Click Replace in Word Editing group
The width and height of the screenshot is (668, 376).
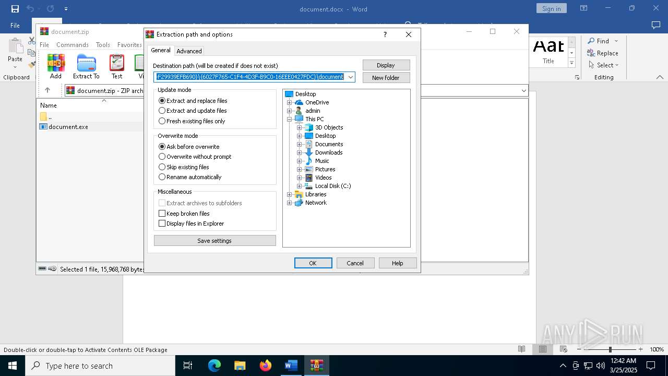603,53
